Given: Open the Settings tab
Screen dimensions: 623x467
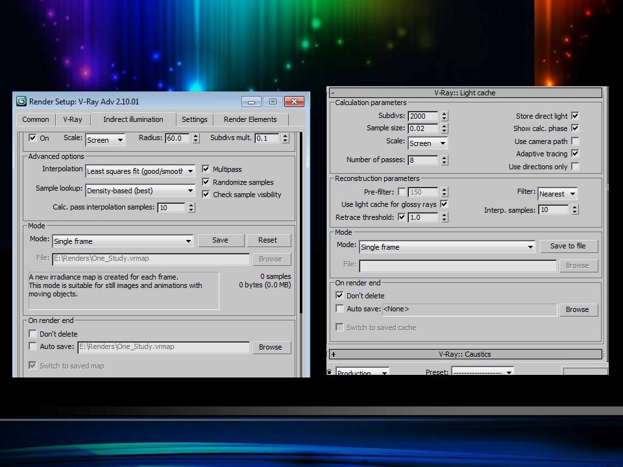Looking at the screenshot, I should point(194,119).
